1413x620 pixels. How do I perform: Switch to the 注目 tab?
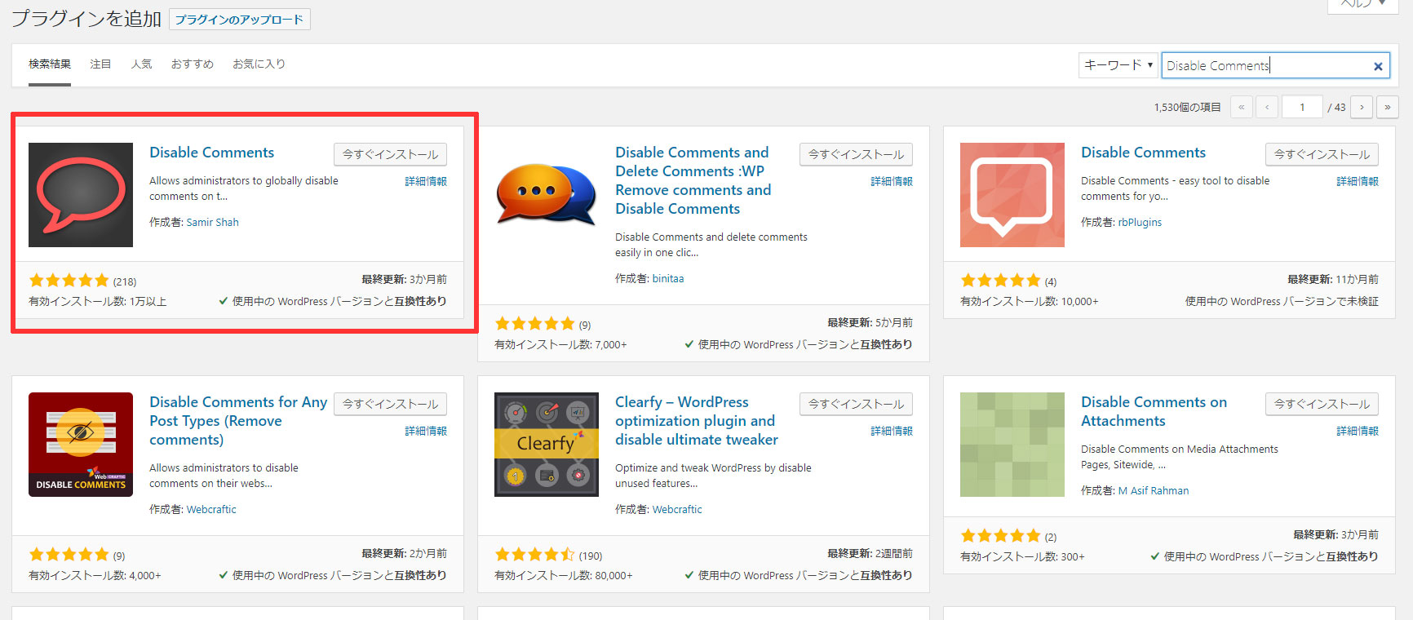tap(100, 64)
